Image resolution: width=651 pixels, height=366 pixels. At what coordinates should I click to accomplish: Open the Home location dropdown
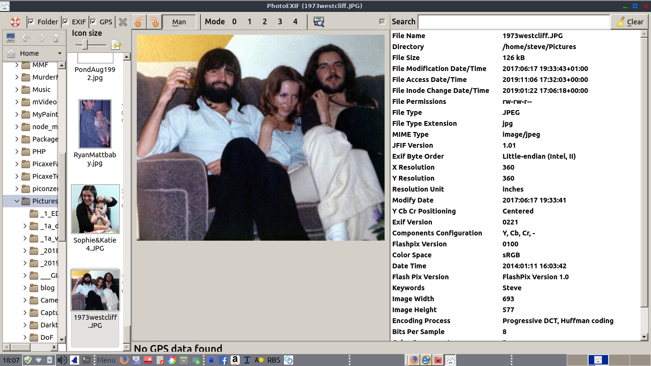(34, 53)
